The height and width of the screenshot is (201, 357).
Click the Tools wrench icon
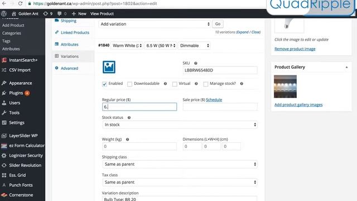(x=4, y=113)
